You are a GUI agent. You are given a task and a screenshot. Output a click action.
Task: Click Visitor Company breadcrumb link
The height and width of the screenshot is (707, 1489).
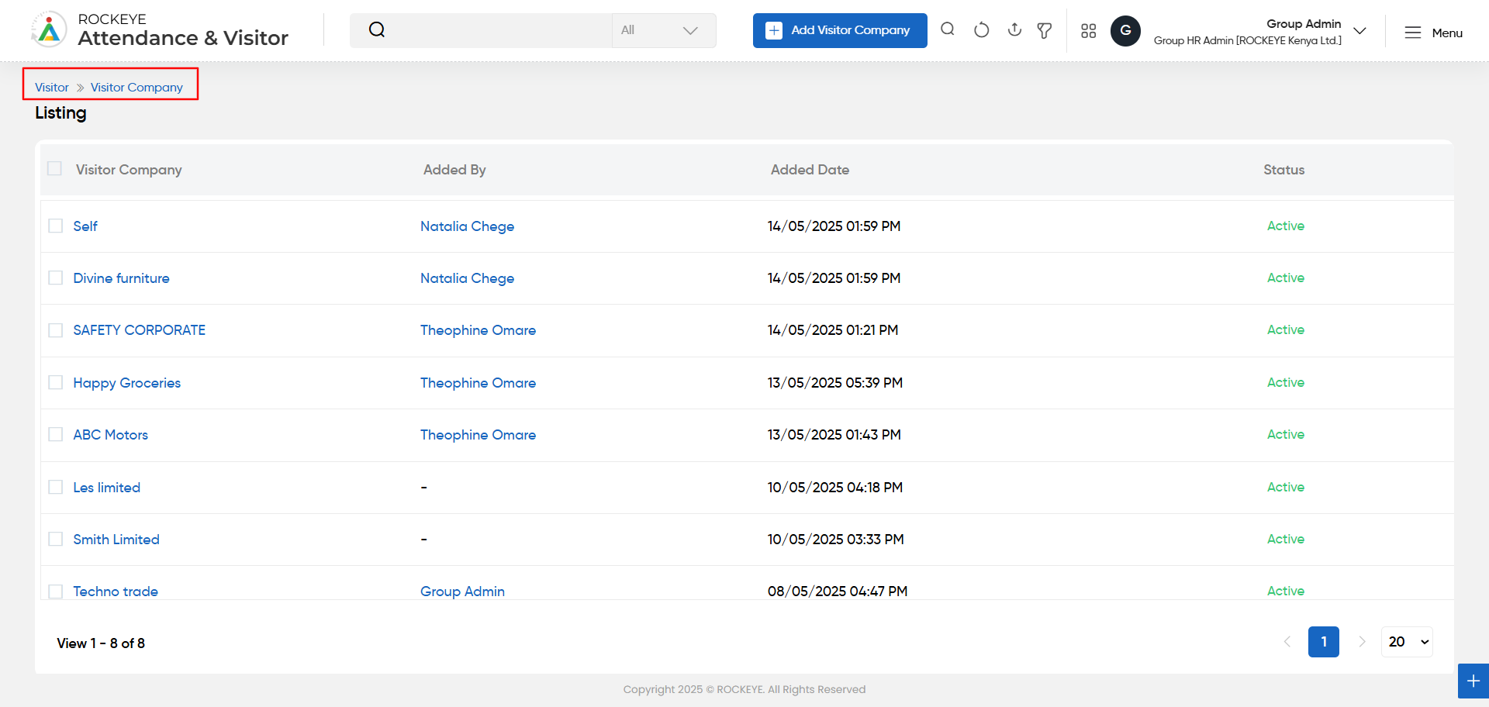136,88
